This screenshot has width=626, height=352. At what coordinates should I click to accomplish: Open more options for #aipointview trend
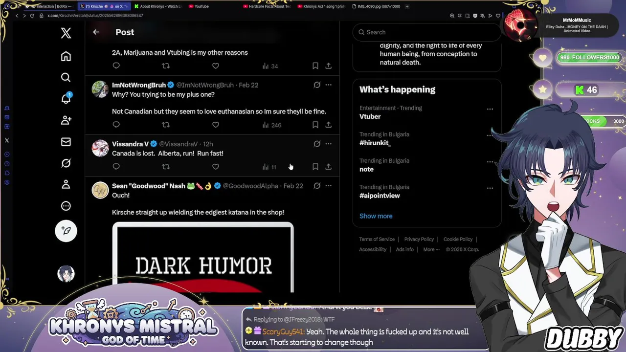(490, 188)
